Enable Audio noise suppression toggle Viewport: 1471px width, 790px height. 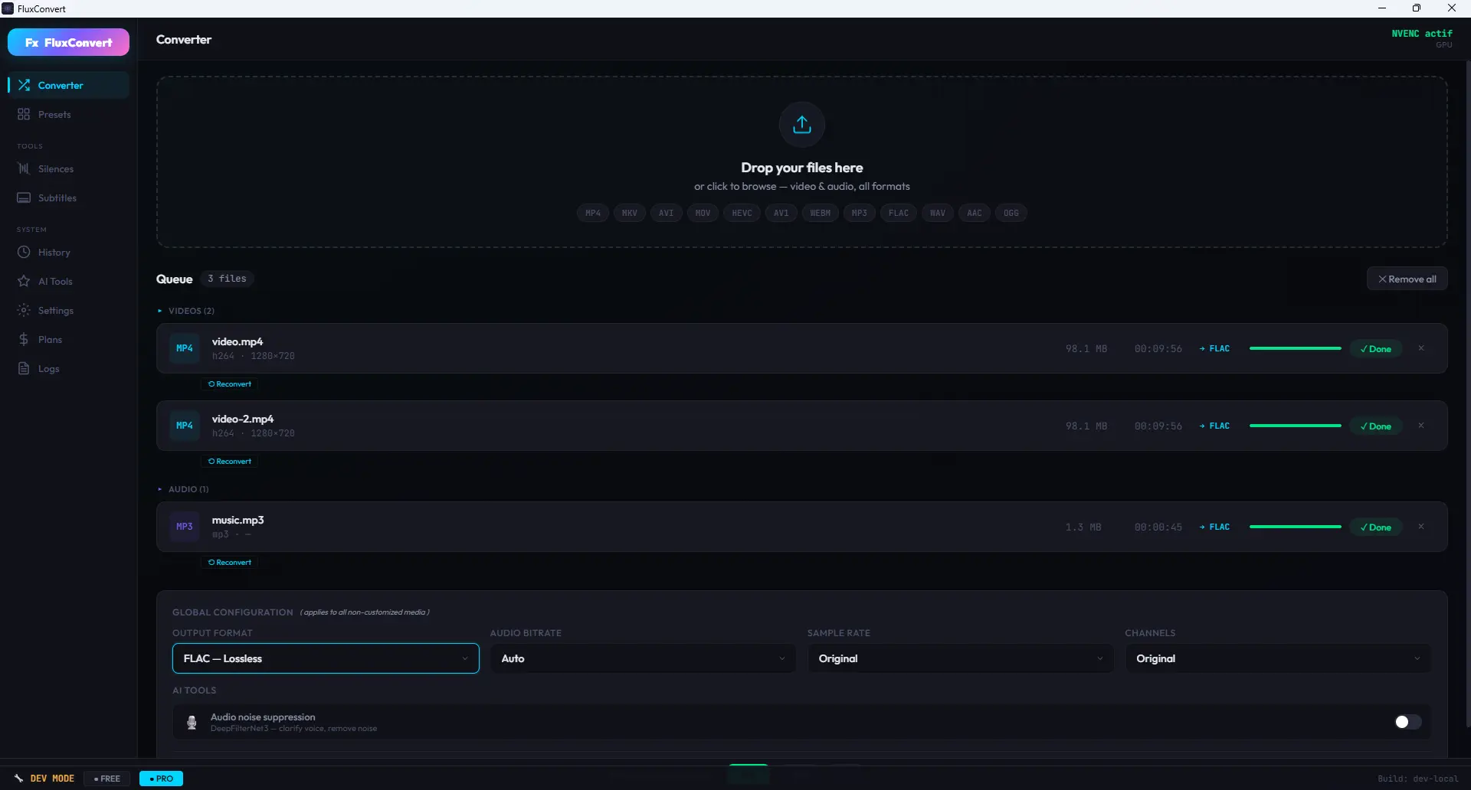(x=1407, y=722)
